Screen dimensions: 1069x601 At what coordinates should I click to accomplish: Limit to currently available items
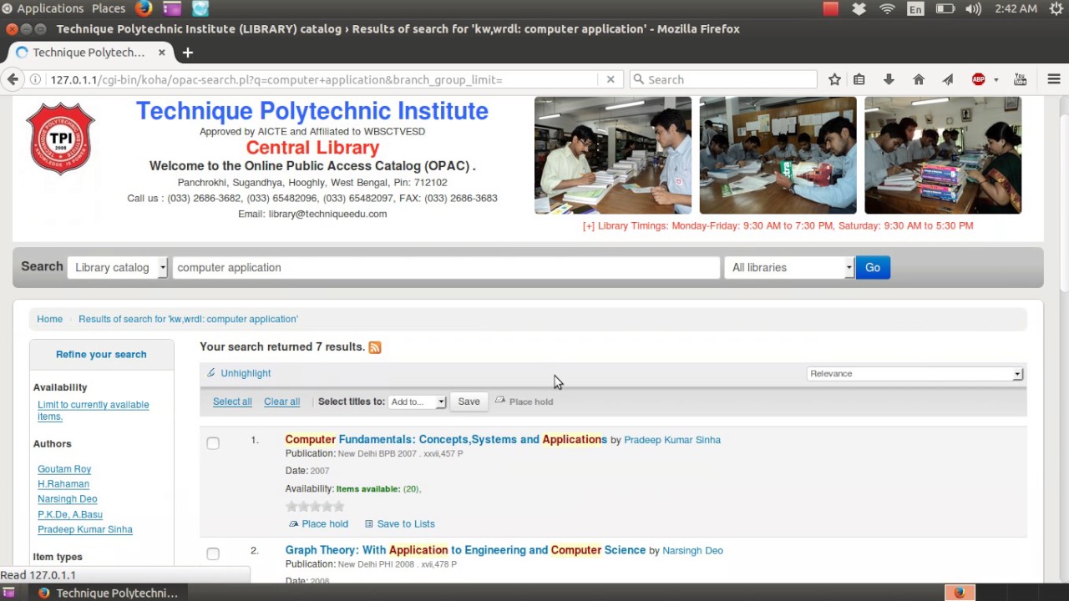point(93,410)
